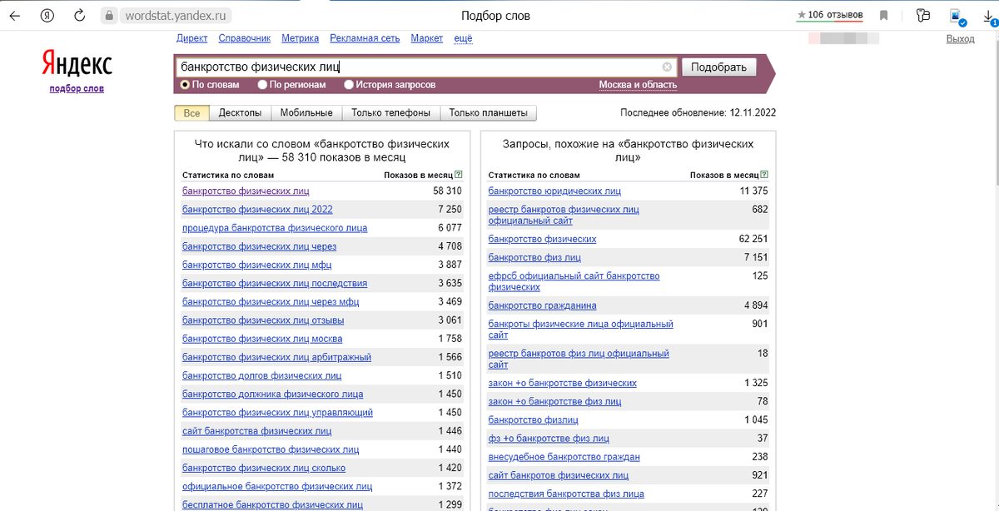999x511 pixels.
Task: Open the Рекламная сеть link
Action: [x=365, y=38]
